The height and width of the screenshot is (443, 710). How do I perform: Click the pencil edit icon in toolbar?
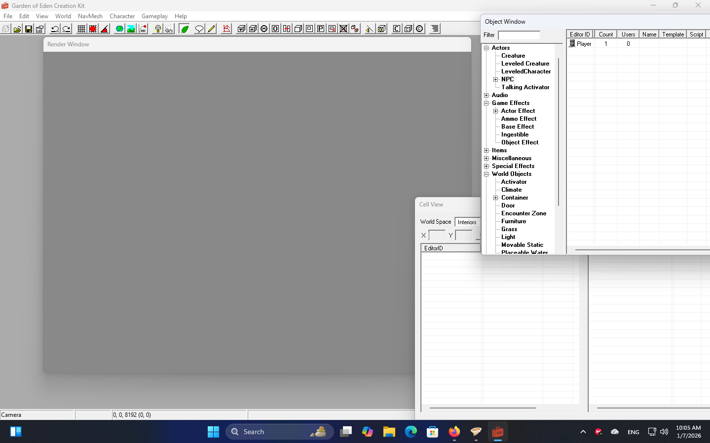pos(211,29)
